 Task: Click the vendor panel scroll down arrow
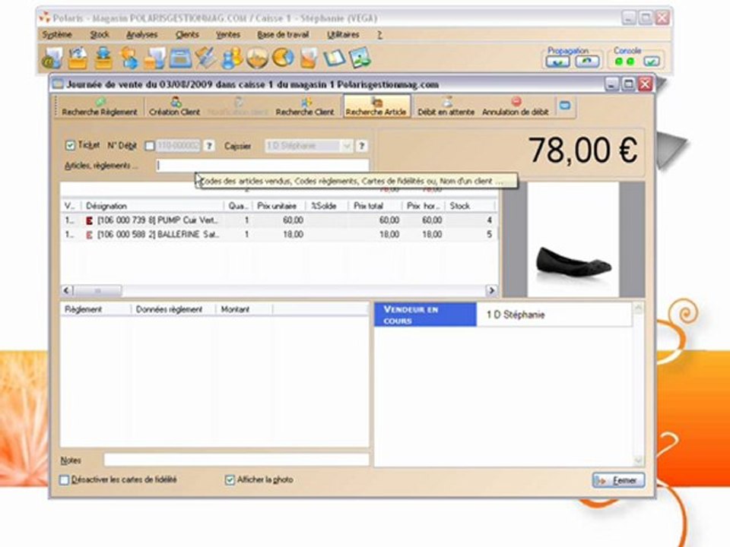638,460
